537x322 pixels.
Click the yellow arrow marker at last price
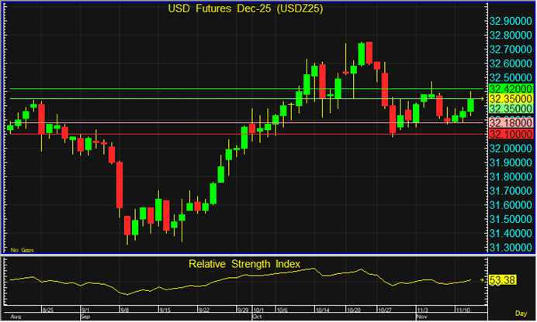pos(483,100)
